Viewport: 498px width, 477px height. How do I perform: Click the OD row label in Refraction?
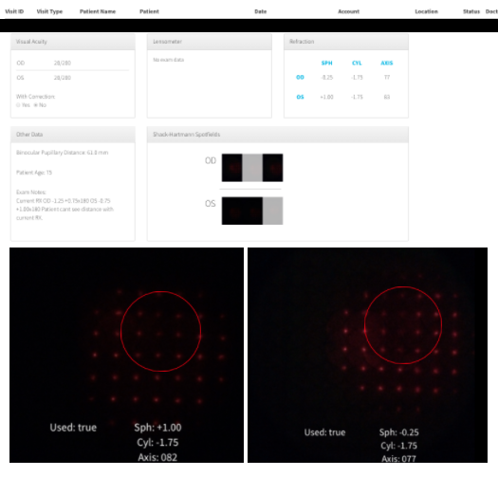coord(300,77)
